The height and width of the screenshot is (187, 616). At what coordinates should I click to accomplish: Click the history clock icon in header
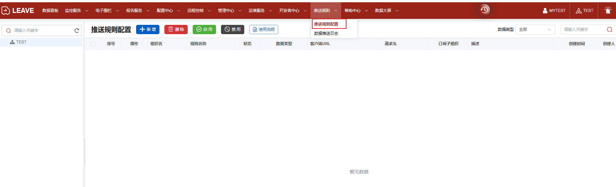click(x=484, y=10)
